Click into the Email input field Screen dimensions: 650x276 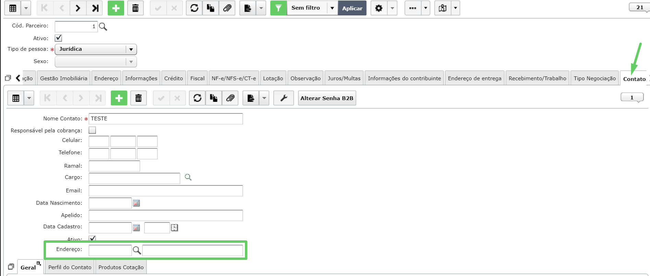(x=166, y=191)
